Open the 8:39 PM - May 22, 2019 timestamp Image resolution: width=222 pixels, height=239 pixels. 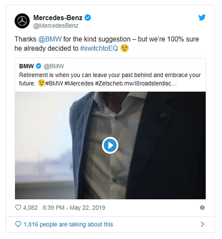[x=74, y=208]
